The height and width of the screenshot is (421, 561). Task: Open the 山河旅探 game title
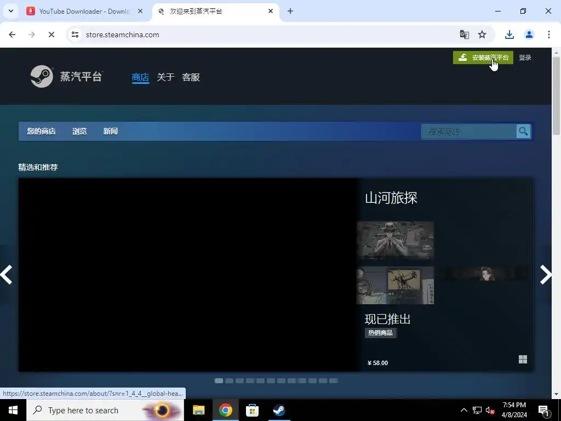tap(391, 198)
